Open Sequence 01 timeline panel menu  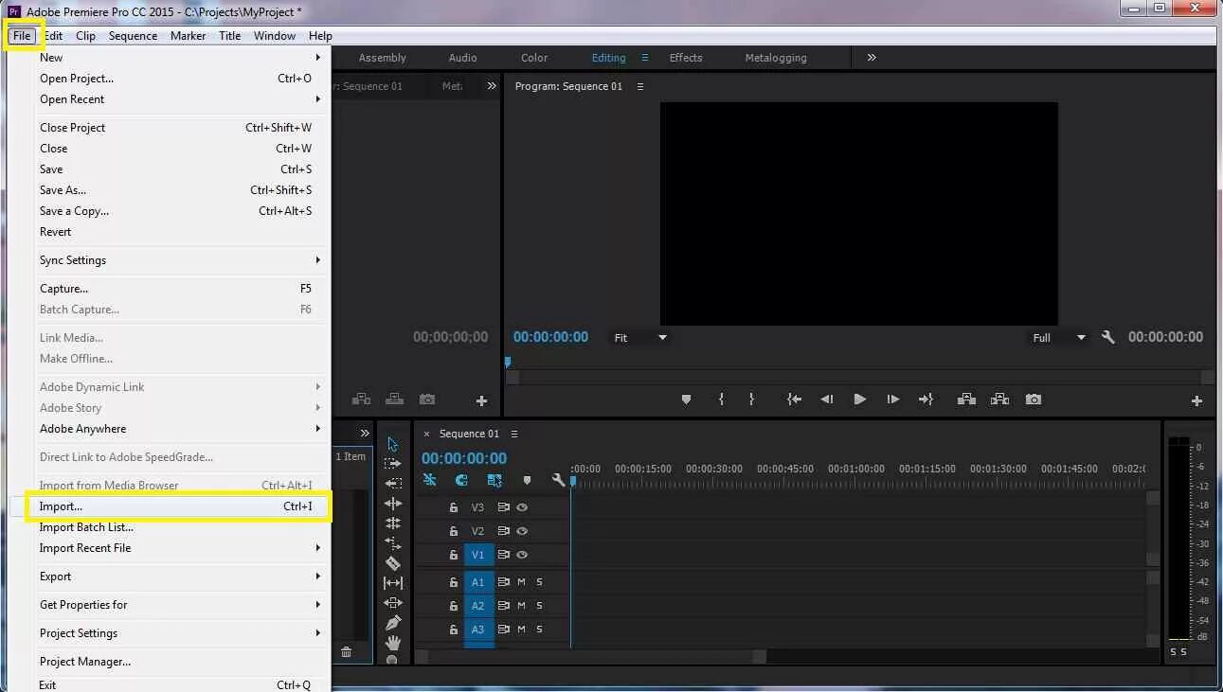pyautogui.click(x=514, y=434)
